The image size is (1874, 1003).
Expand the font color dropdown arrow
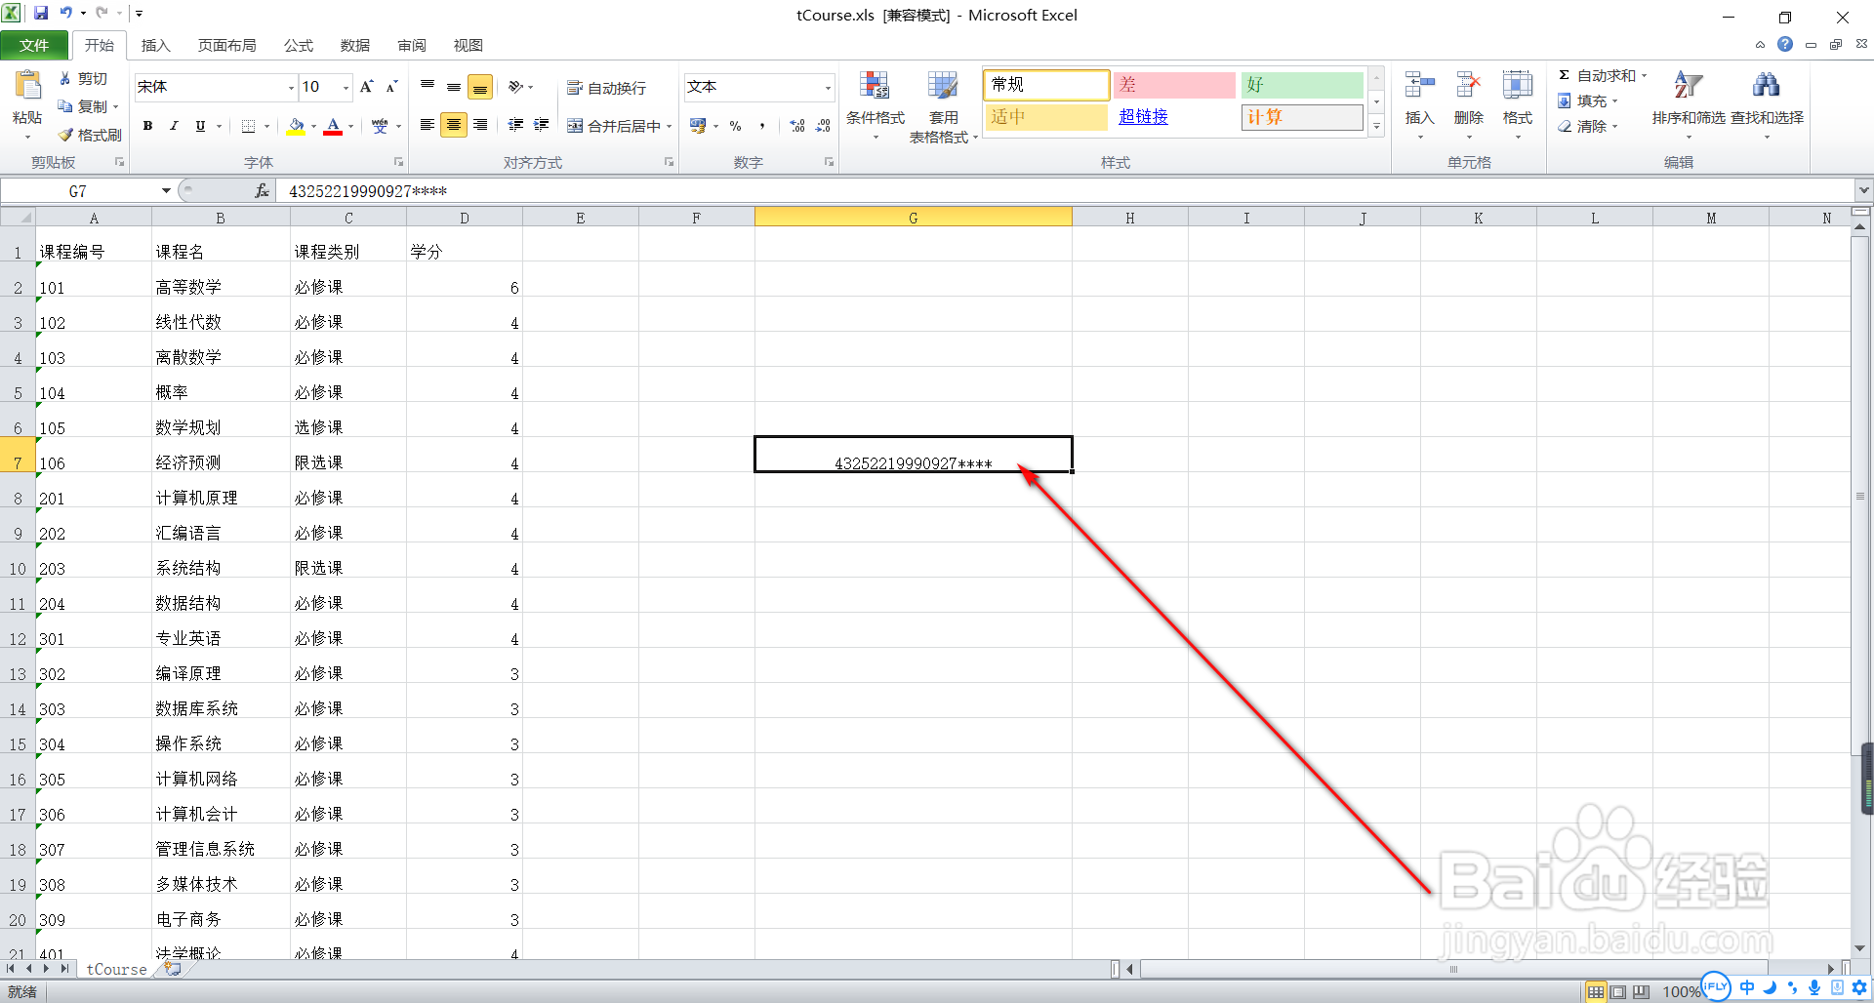click(350, 126)
